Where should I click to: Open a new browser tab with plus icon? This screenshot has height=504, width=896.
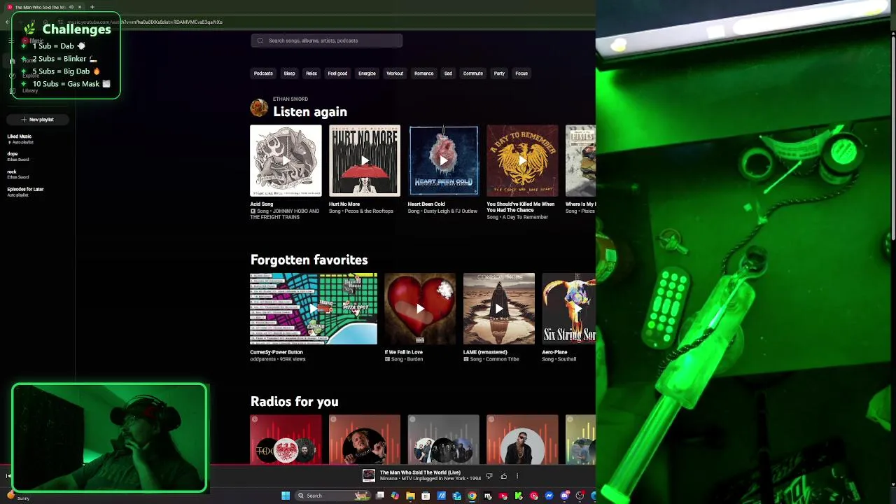point(92,7)
